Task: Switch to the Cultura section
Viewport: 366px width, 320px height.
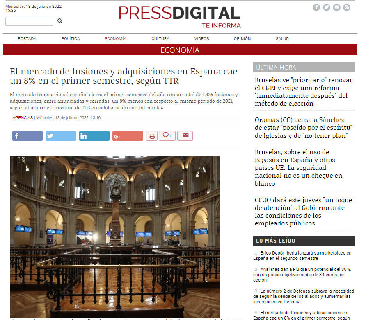Action: (x=160, y=39)
